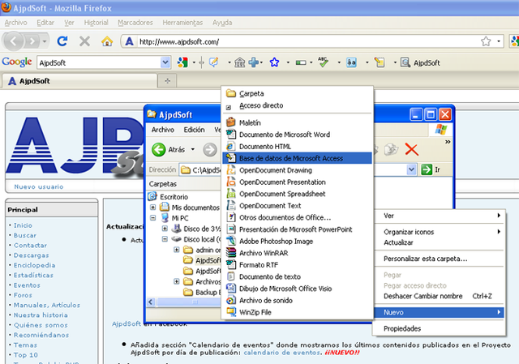Expand Mis documentos tree node
519x364 pixels.
tap(153, 208)
